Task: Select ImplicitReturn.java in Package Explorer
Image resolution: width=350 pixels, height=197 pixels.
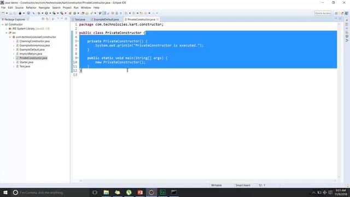Action: tap(31, 54)
